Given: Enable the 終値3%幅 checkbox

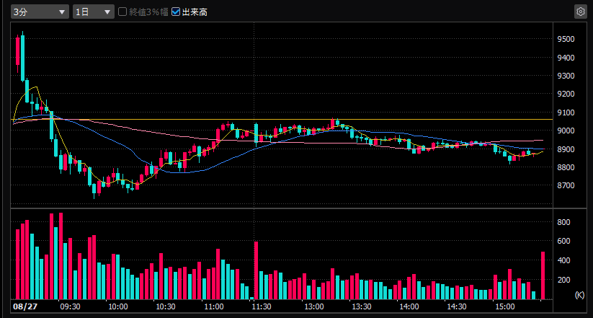Looking at the screenshot, I should coord(122,12).
